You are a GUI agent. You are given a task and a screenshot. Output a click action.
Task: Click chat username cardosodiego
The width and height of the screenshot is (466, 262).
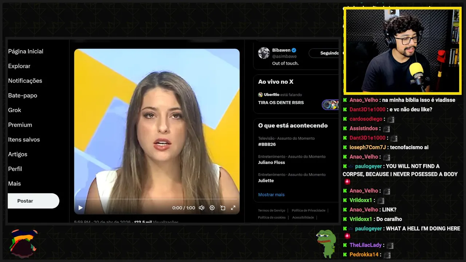click(366, 119)
